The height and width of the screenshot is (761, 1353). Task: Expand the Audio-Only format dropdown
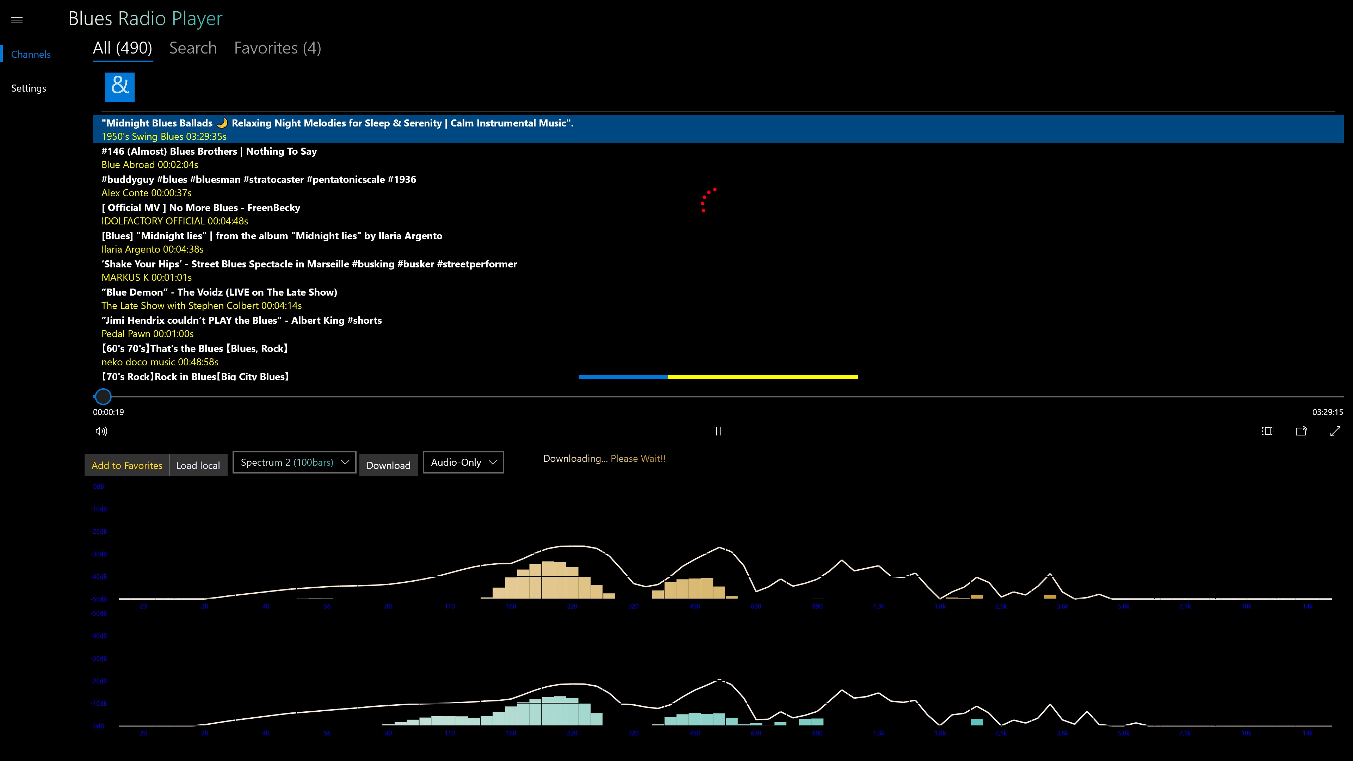[x=463, y=462]
